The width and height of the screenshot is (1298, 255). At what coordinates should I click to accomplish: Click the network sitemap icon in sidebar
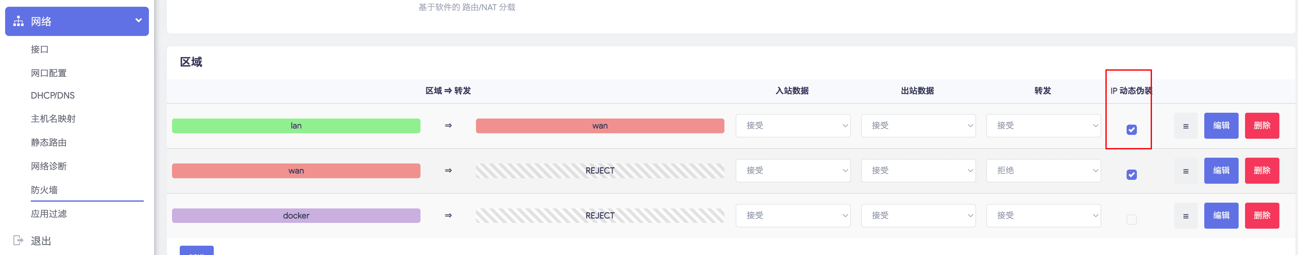(19, 21)
